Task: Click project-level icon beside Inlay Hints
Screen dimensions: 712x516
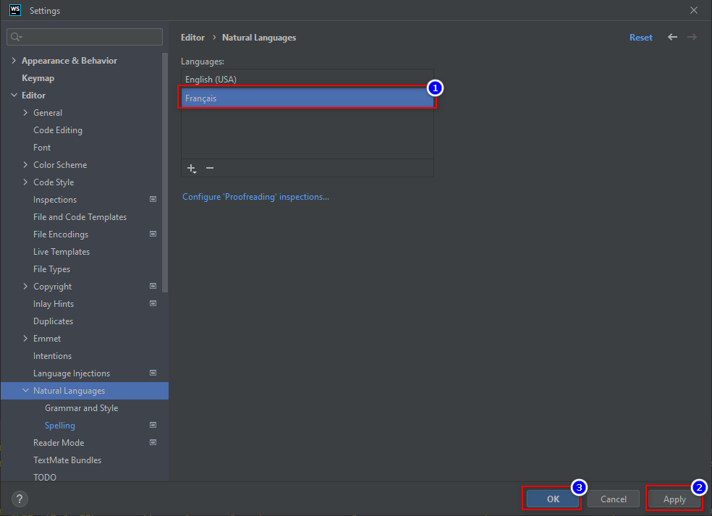Action: pyautogui.click(x=153, y=303)
